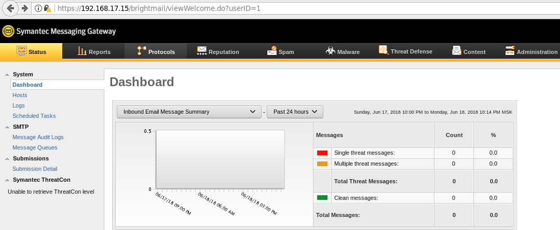Open the Reports tab
This screenshot has height=230, width=560.
(93, 51)
